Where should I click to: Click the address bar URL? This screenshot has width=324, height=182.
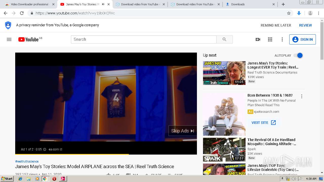(75, 13)
